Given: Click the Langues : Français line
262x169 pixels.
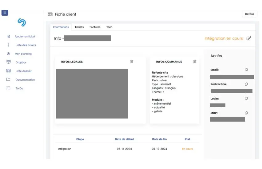Looking at the screenshot, I should click(x=164, y=88).
